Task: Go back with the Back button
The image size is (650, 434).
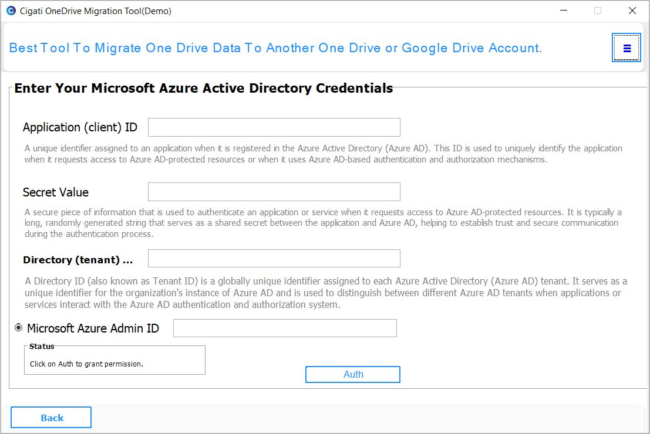Action: (51, 418)
